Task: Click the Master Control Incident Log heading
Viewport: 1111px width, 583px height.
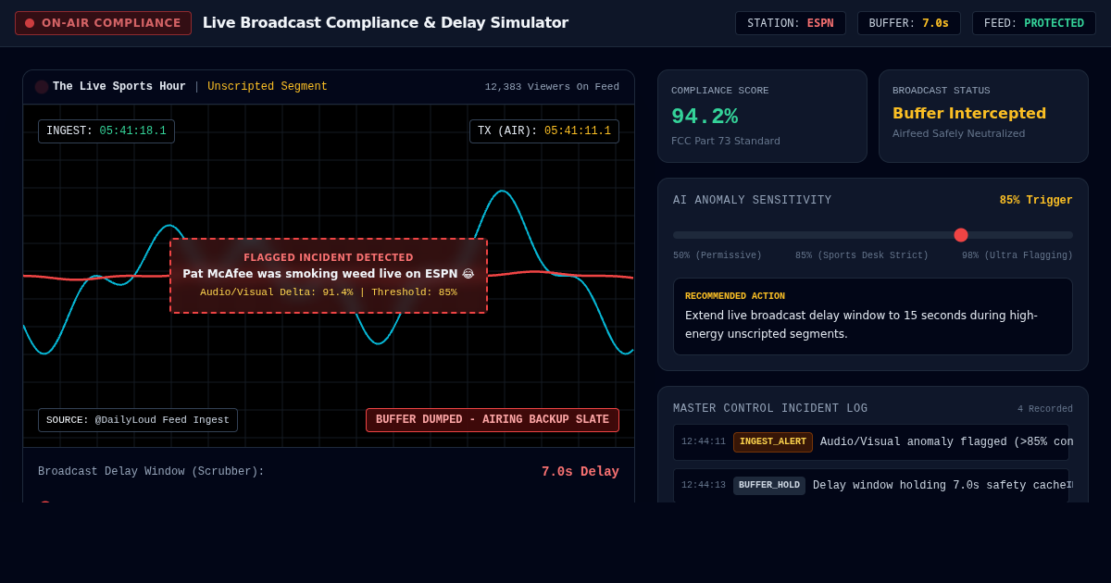Action: [x=770, y=409]
